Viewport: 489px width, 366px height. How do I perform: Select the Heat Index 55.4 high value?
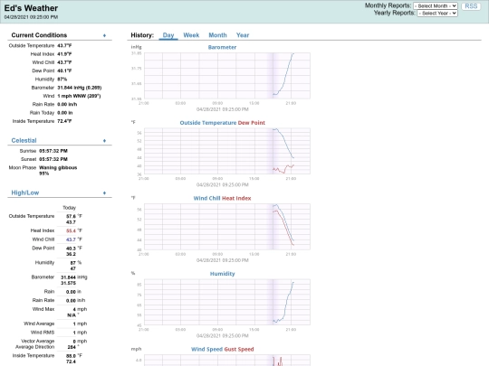click(x=71, y=231)
